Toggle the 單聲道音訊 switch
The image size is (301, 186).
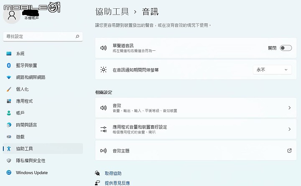pyautogui.click(x=286, y=48)
